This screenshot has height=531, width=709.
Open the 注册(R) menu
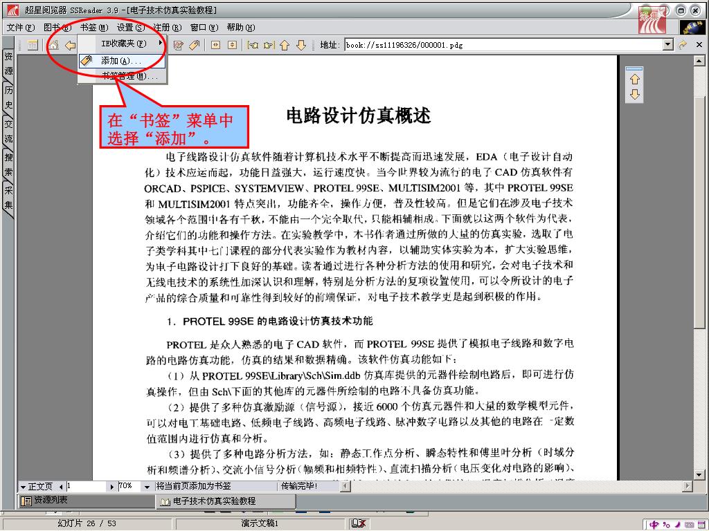[168, 28]
